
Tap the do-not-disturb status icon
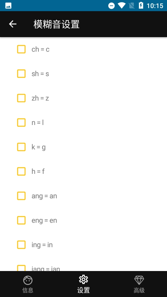pyautogui.click(x=111, y=6)
